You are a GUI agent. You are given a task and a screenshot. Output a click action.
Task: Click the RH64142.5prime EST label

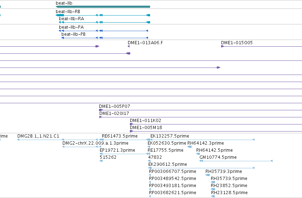(x=214, y=150)
